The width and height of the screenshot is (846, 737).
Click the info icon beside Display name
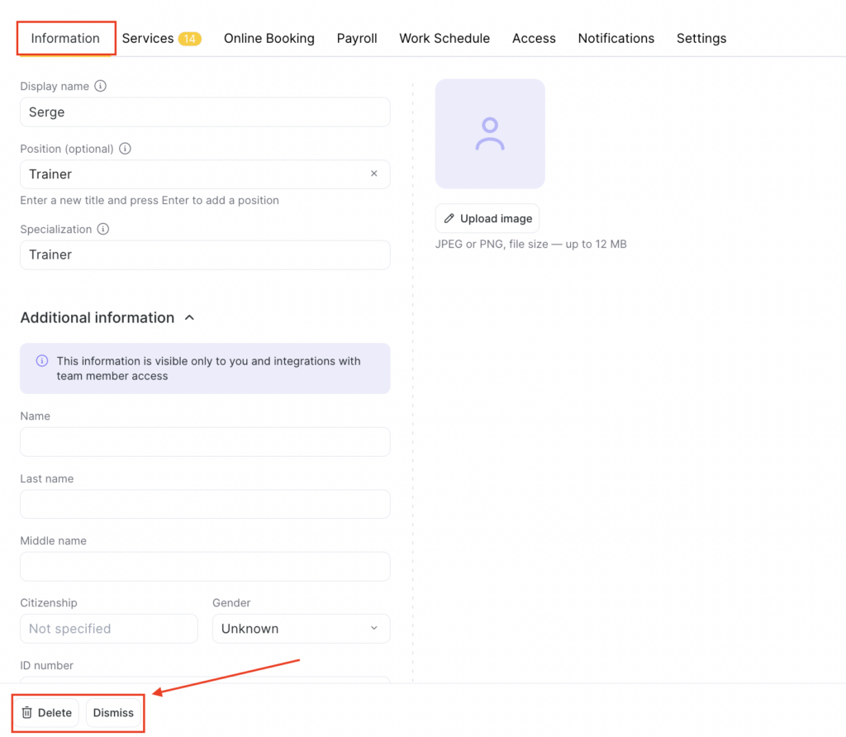click(101, 86)
